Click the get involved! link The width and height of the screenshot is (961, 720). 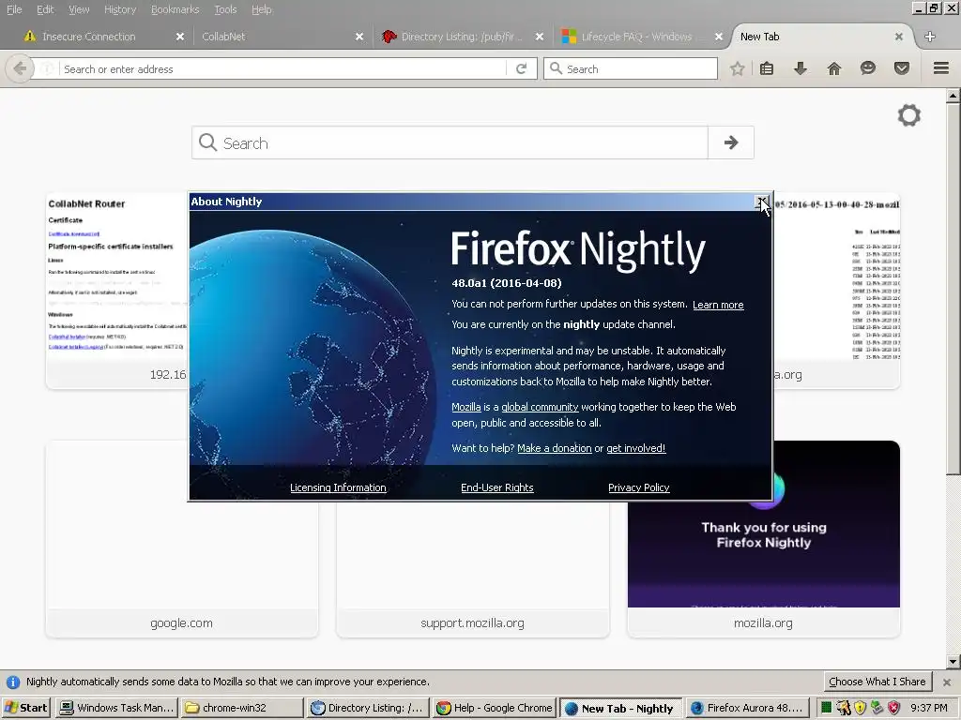tap(635, 448)
